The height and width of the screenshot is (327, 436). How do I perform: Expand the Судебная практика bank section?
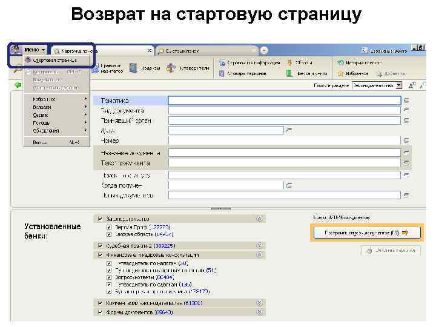point(259,245)
